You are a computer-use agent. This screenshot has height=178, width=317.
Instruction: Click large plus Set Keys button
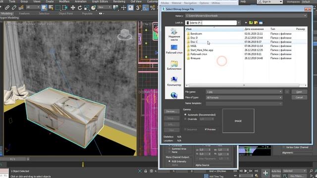pos(265,173)
